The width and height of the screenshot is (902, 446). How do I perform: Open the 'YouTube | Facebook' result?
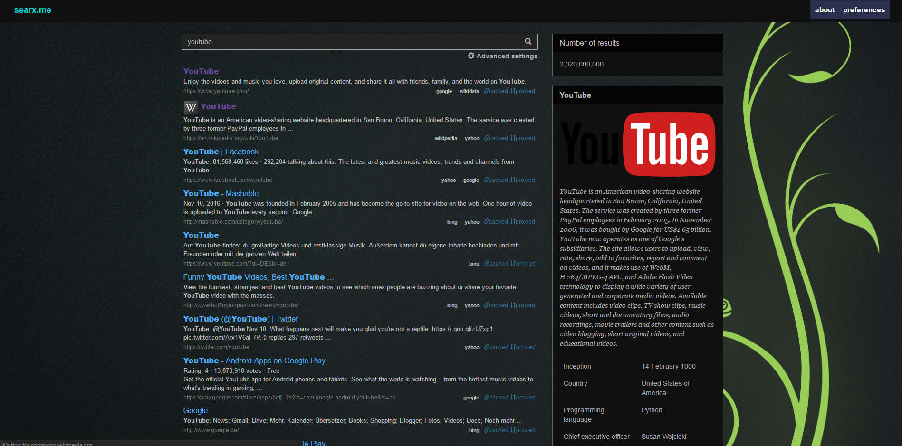tap(221, 152)
